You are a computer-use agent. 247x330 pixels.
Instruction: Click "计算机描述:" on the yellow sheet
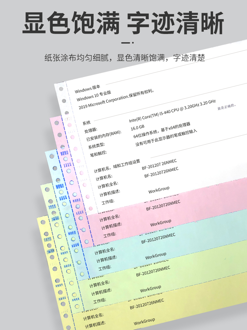click(95, 325)
